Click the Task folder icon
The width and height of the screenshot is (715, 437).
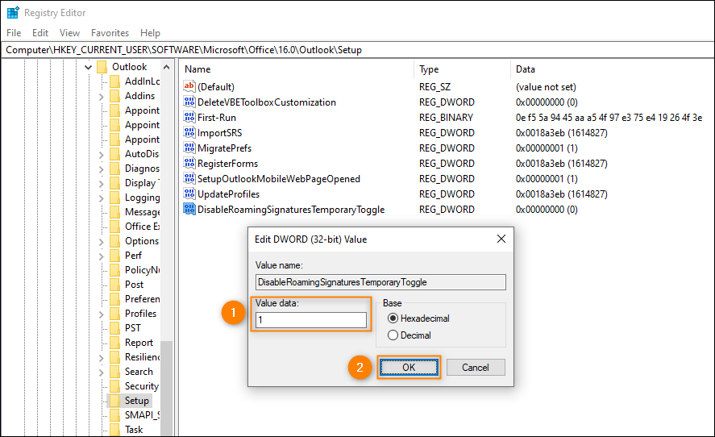click(115, 429)
